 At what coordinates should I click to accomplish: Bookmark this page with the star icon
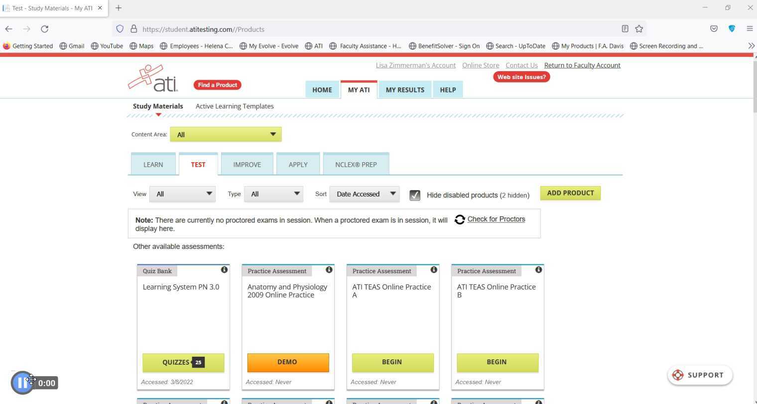[x=638, y=29]
